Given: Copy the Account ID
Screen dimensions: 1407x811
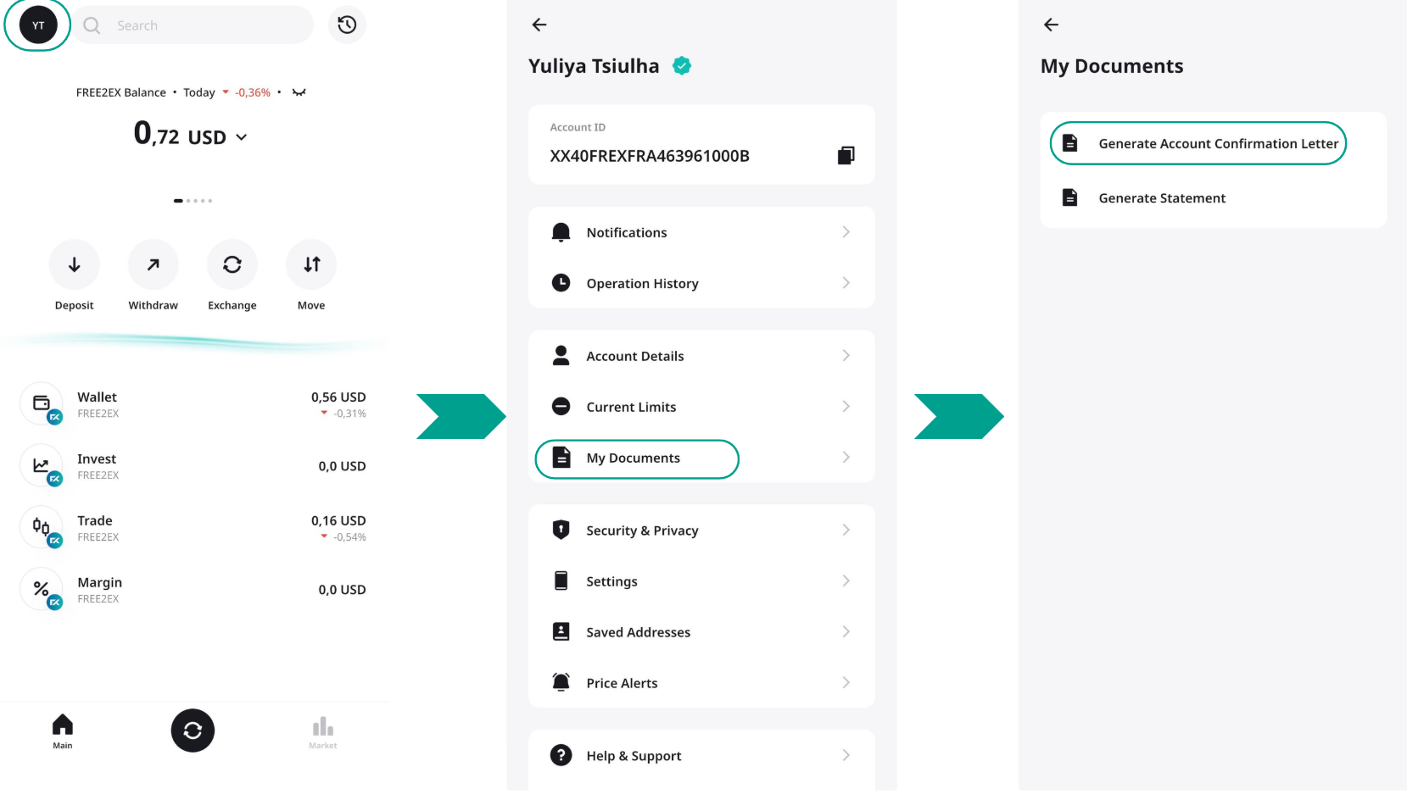Looking at the screenshot, I should 846,156.
